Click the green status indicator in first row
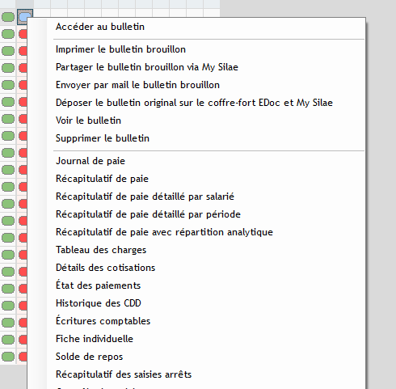This screenshot has width=396, height=389. pyautogui.click(x=8, y=17)
